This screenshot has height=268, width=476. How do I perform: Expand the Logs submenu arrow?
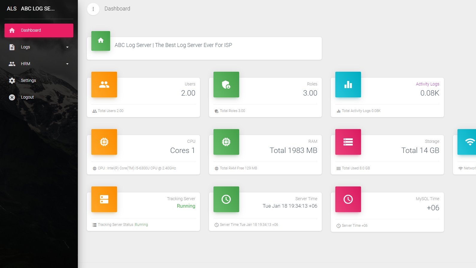[x=67, y=47]
